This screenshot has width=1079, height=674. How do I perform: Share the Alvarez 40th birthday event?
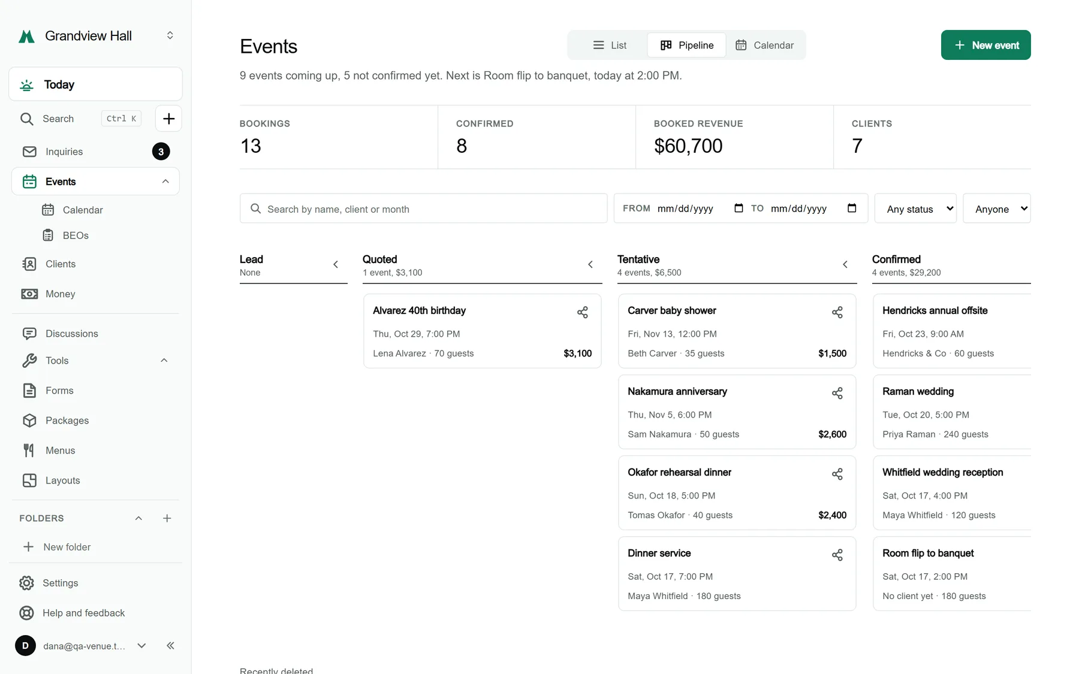tap(582, 312)
